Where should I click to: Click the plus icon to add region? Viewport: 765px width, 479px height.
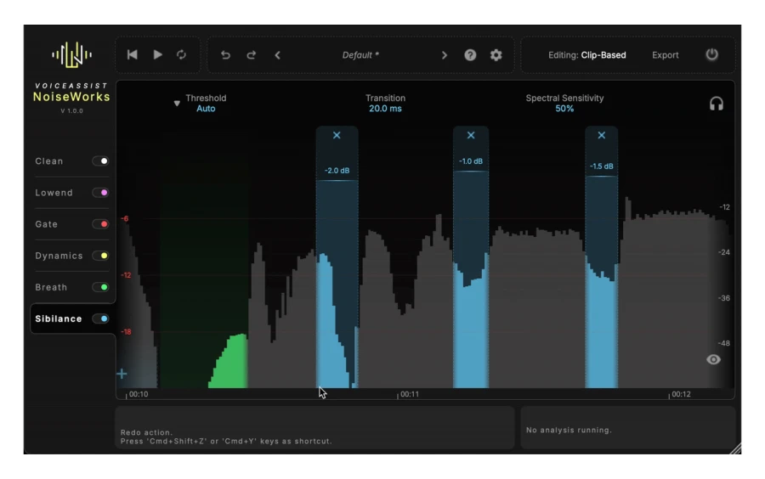click(x=122, y=374)
